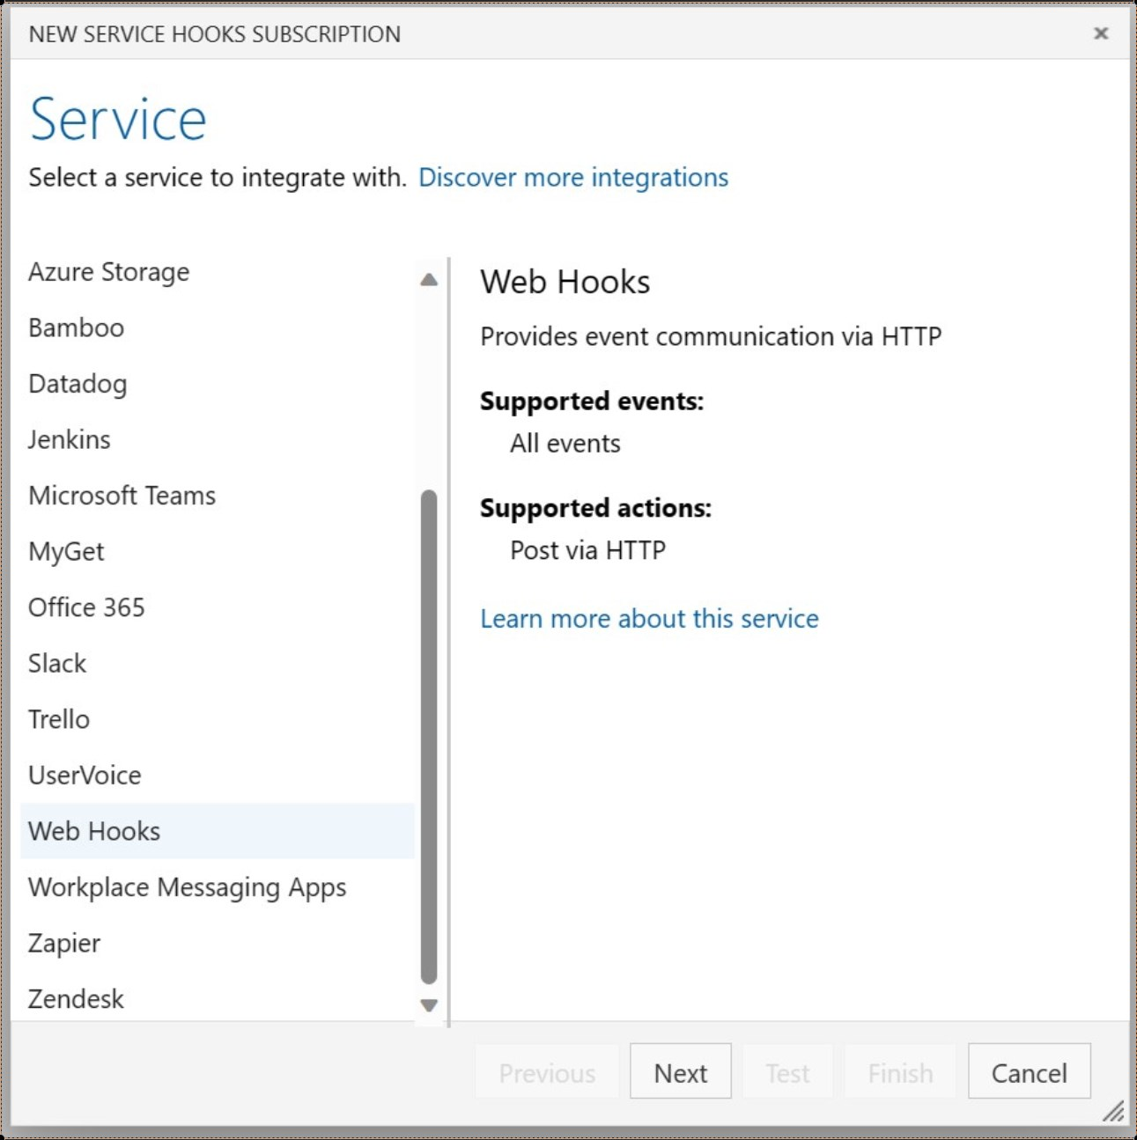Click Learn more about this service
The height and width of the screenshot is (1140, 1137).
649,619
